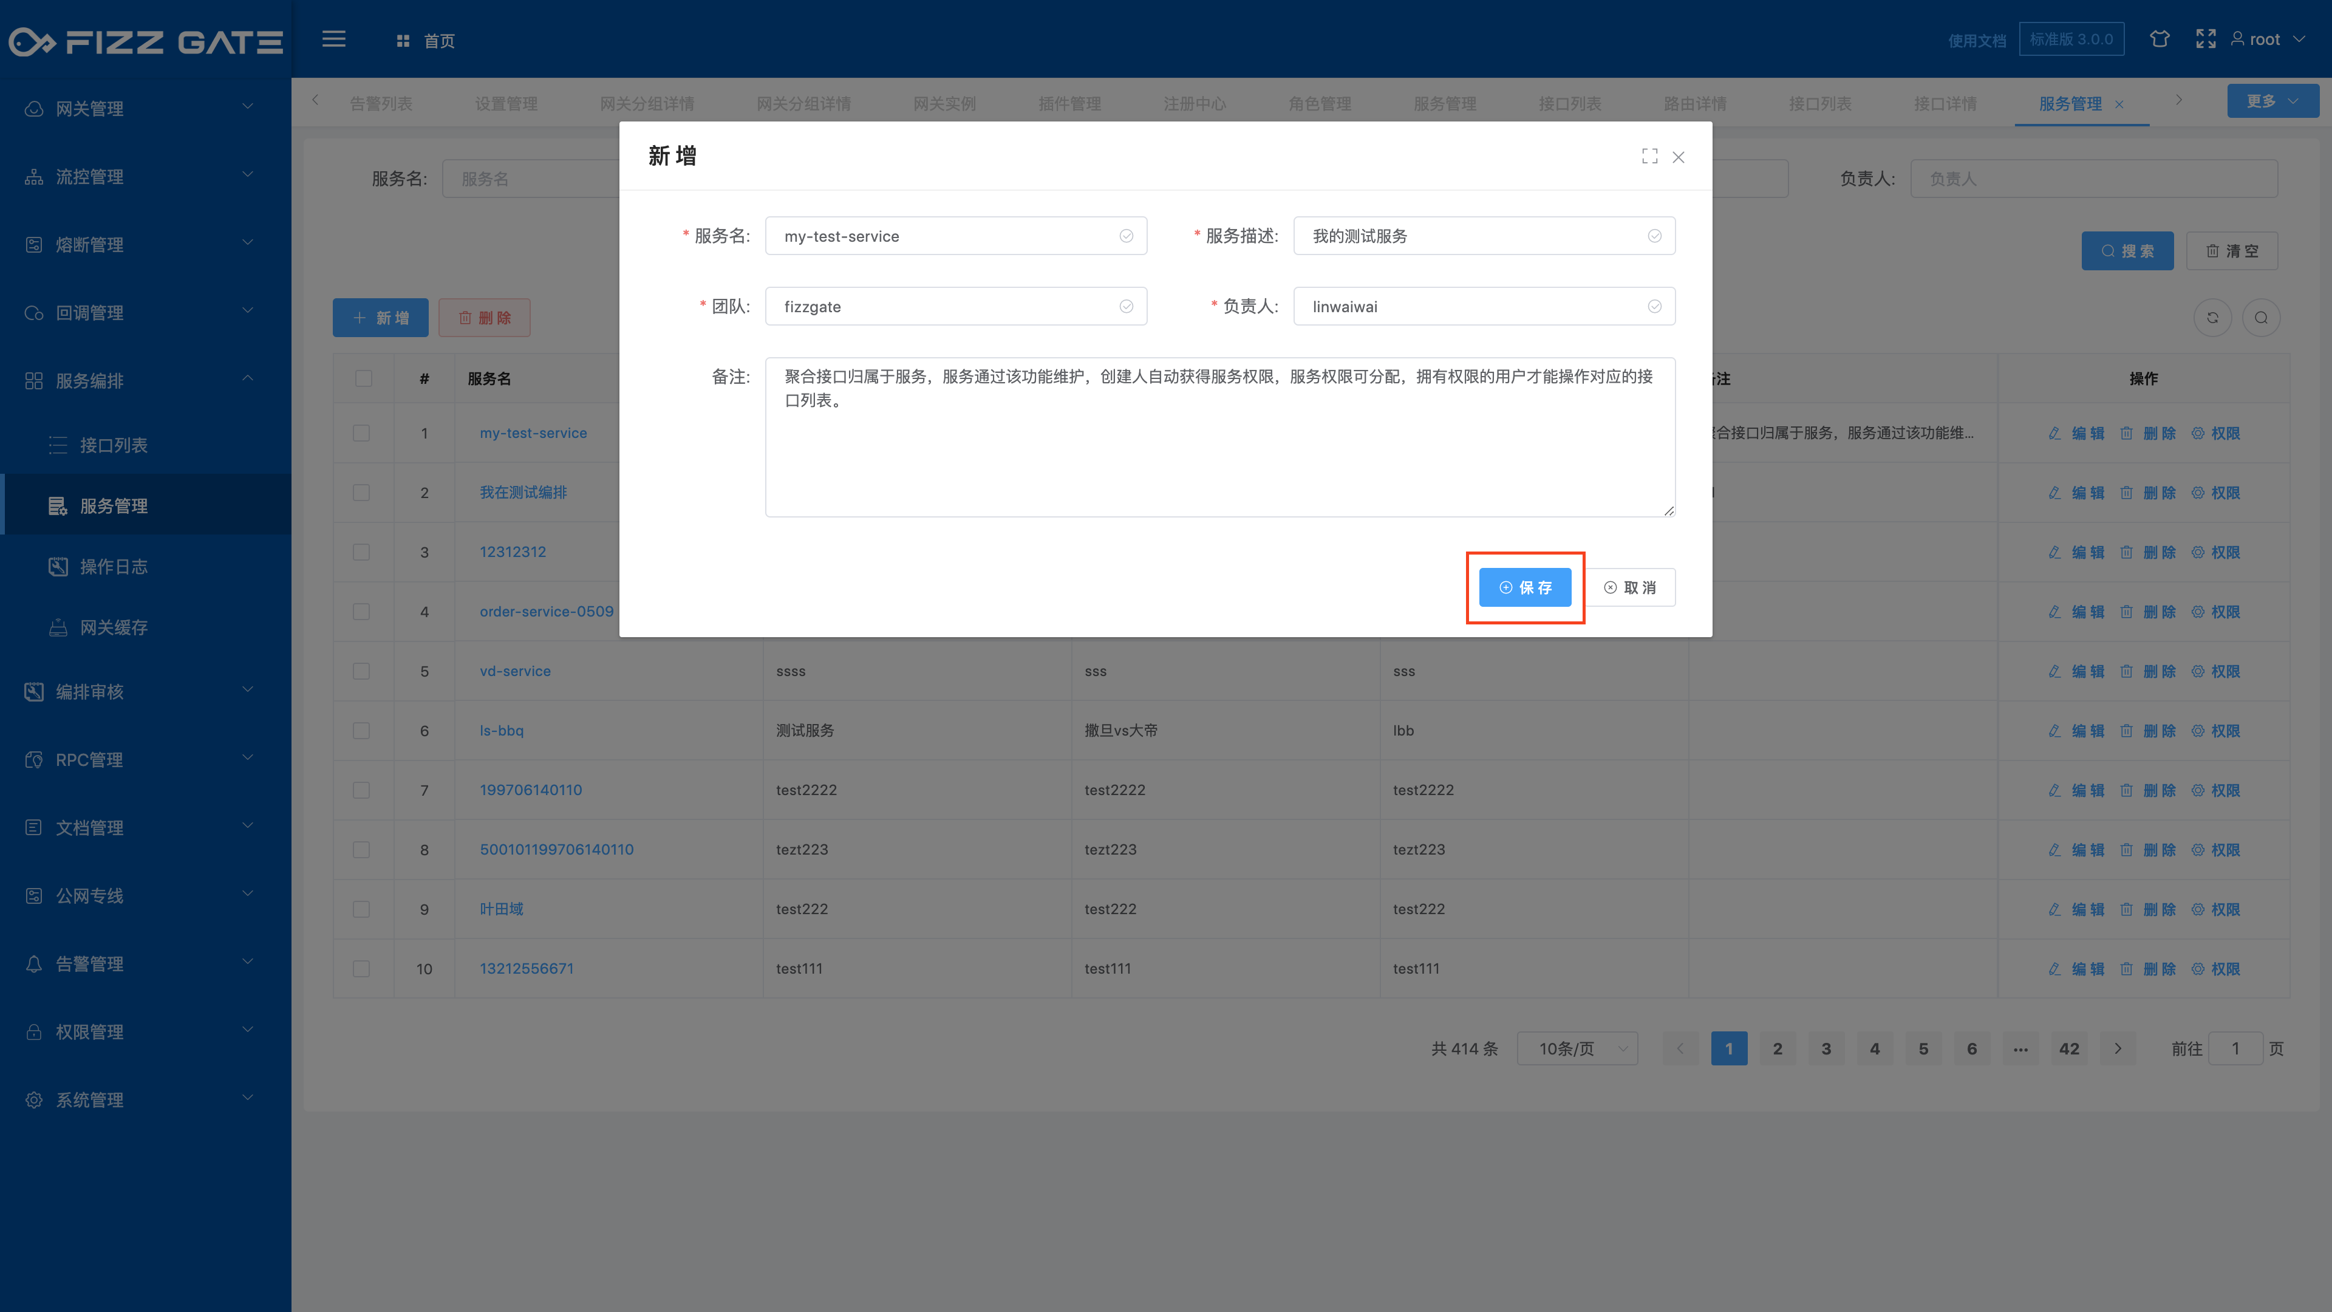Click the refresh table icon
The height and width of the screenshot is (1312, 2332).
click(x=2212, y=318)
